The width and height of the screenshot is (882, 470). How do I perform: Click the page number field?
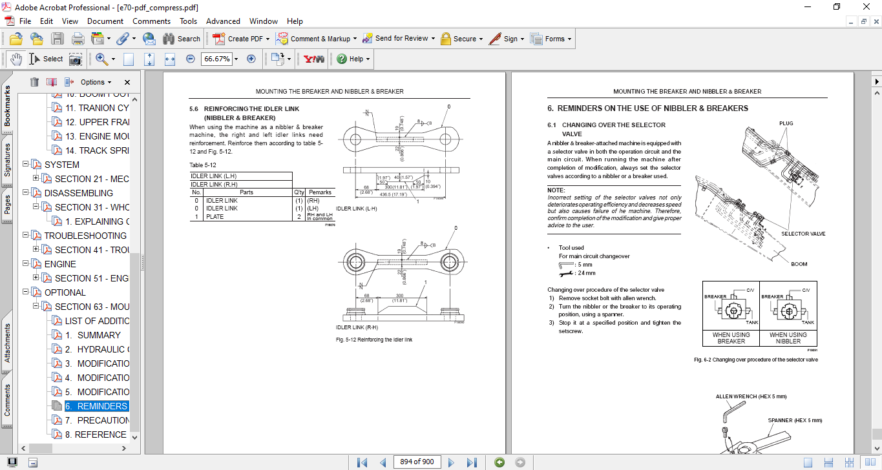pyautogui.click(x=417, y=462)
